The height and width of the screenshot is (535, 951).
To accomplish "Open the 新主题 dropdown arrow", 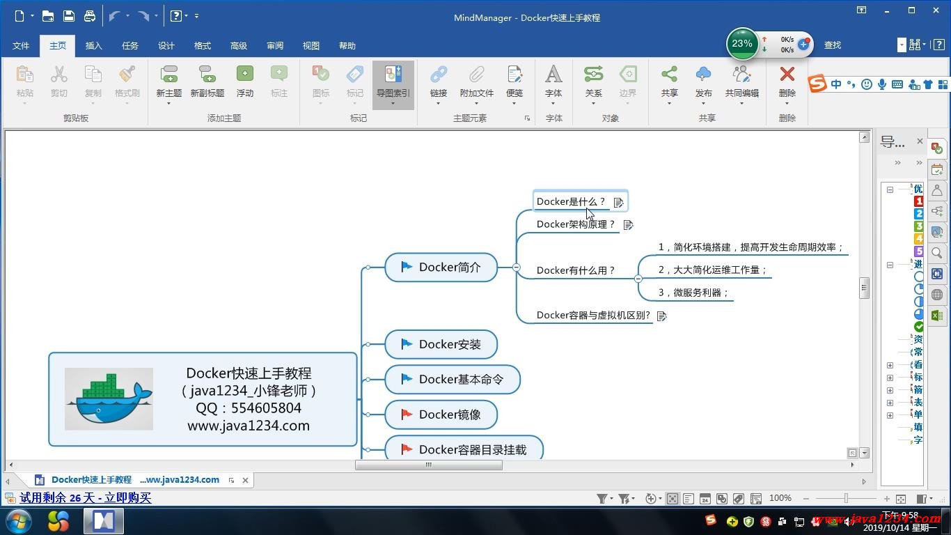I will 169,104.
